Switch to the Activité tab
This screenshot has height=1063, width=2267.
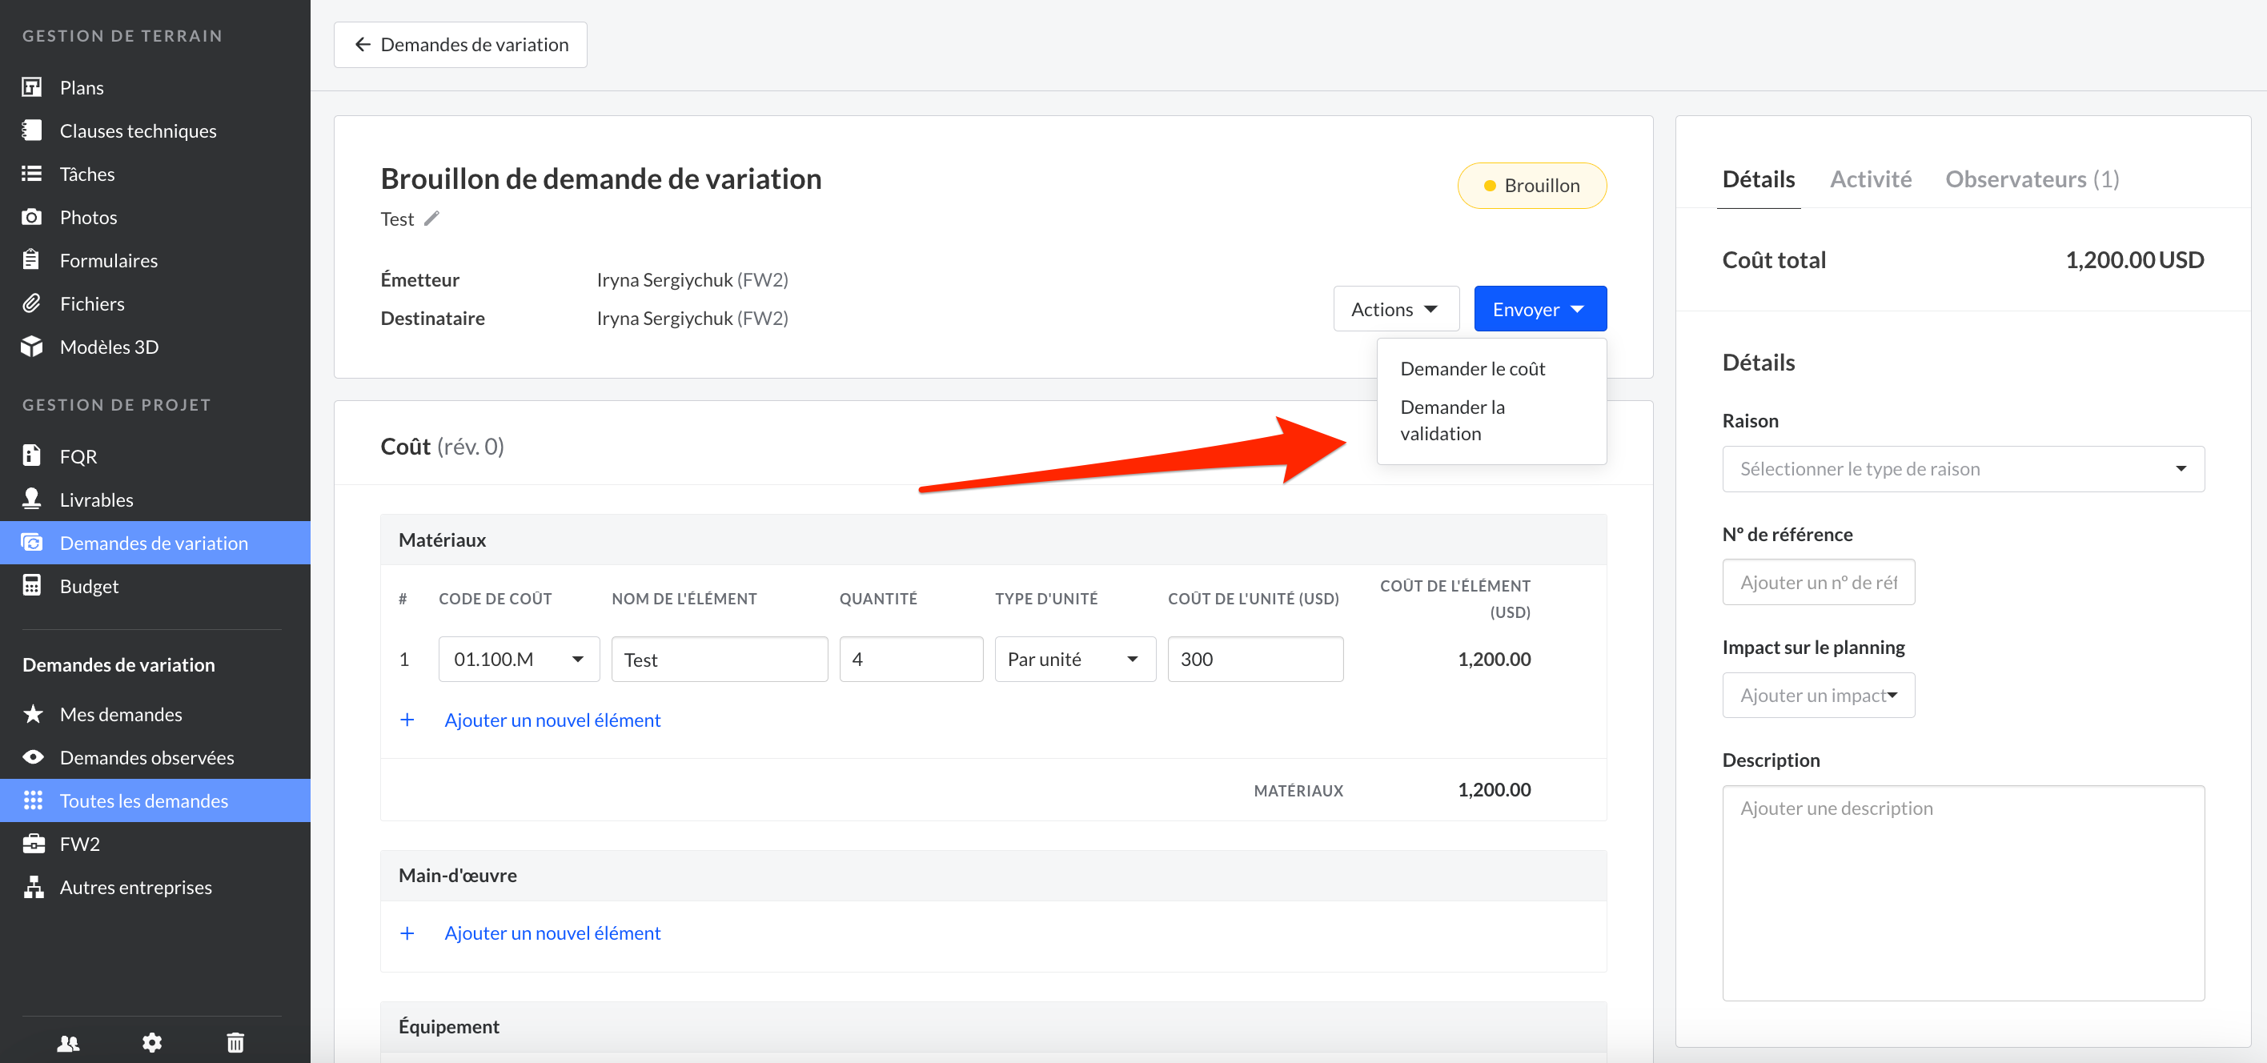point(1870,179)
